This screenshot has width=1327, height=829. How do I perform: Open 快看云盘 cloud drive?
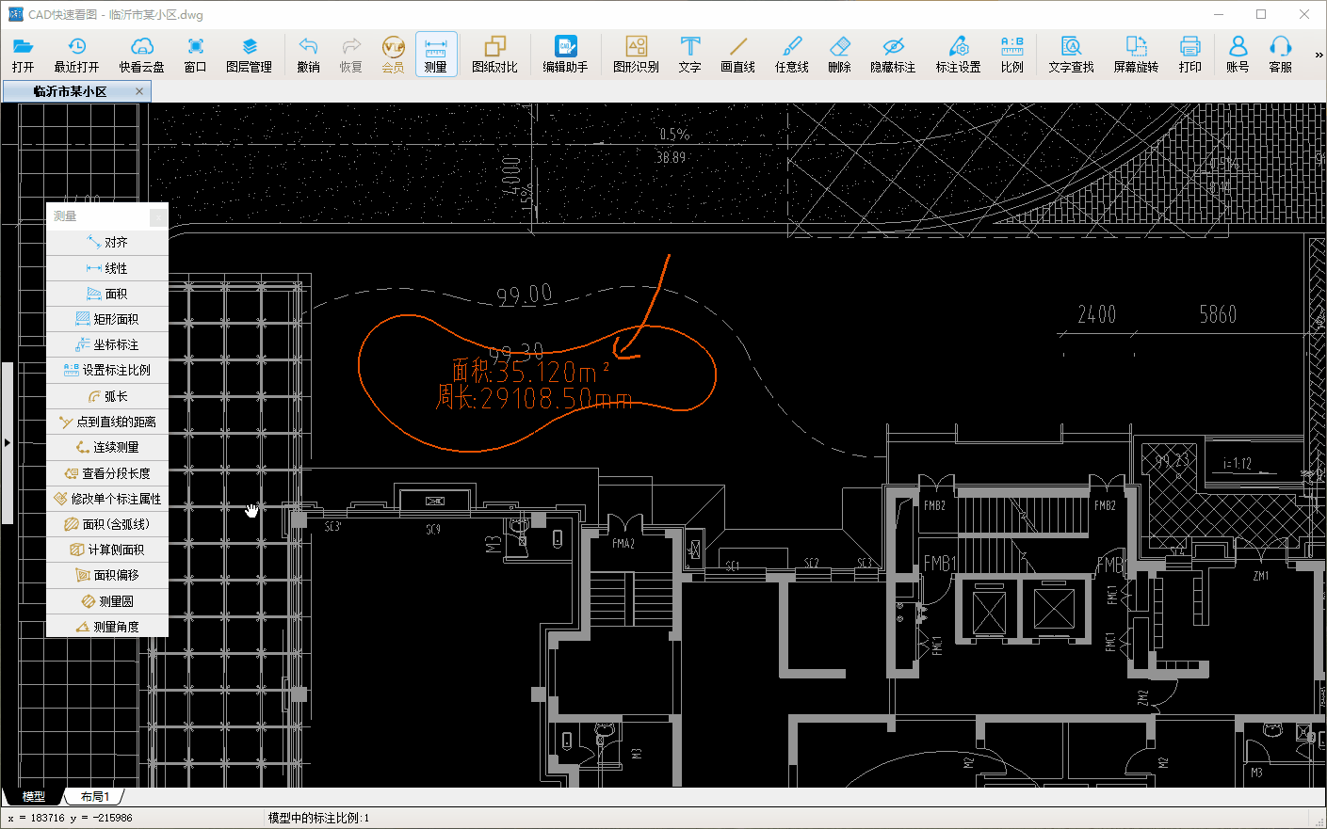click(141, 47)
